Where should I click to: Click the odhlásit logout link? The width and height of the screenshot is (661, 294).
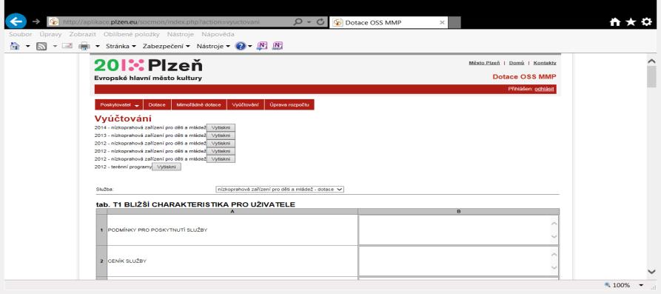[x=544, y=89]
